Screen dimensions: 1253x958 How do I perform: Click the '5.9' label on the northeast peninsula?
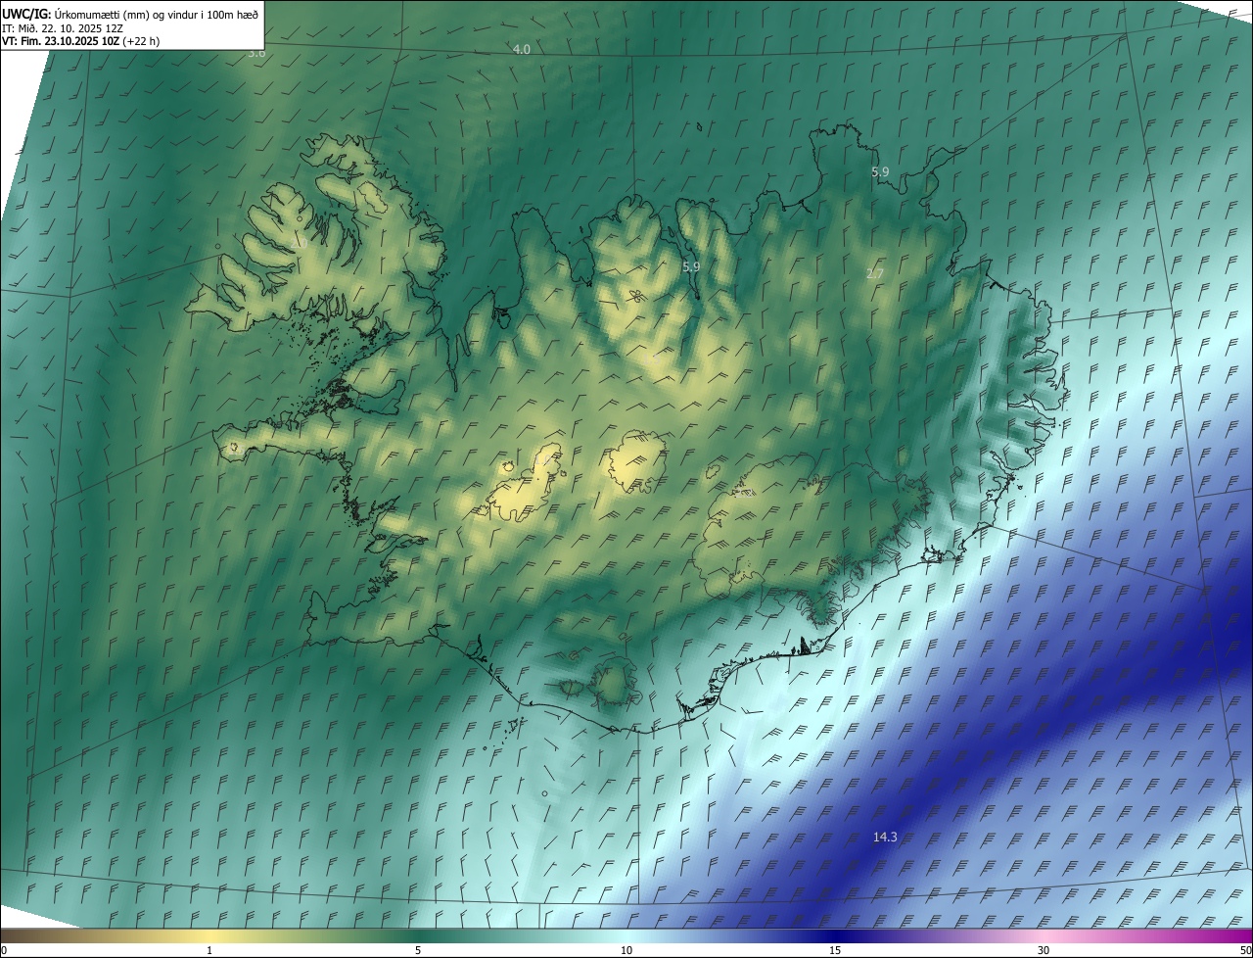click(x=880, y=171)
